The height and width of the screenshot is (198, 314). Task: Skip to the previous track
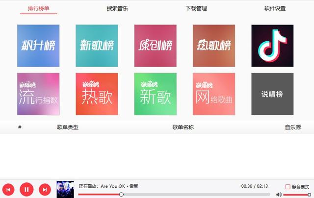(8, 190)
